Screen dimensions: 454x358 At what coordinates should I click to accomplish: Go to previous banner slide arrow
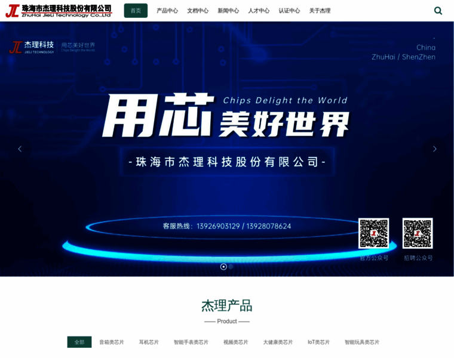20,149
